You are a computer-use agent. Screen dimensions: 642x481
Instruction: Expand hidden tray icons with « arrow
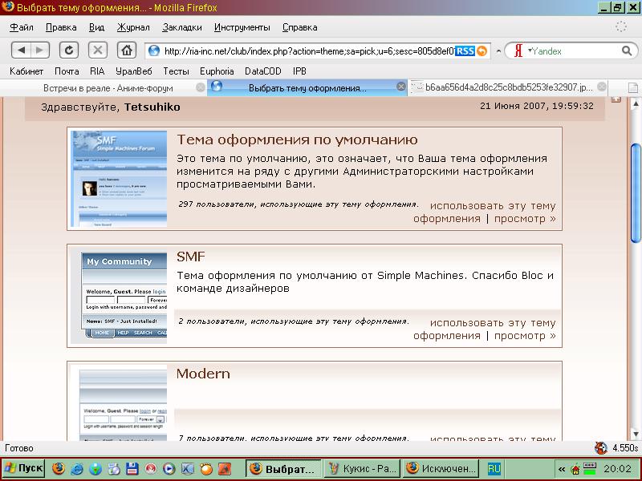tap(562, 469)
